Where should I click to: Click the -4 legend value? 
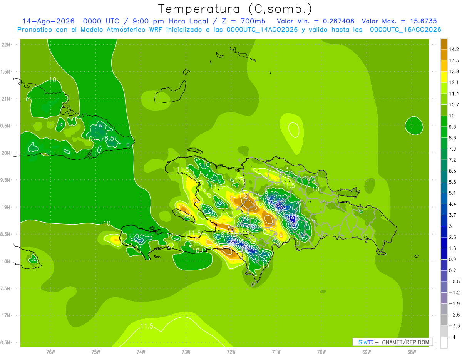(x=452, y=337)
